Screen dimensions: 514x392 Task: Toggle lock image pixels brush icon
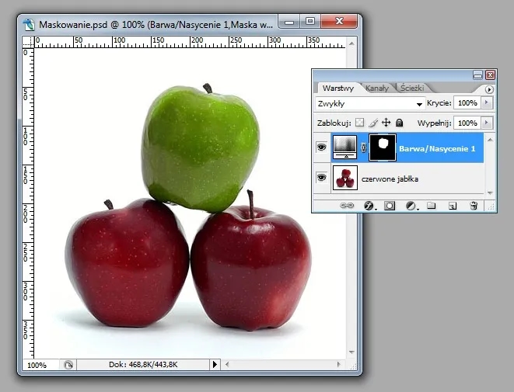point(372,123)
